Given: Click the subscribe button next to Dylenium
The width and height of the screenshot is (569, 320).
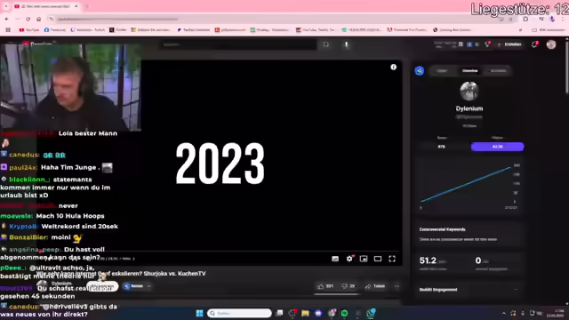Looking at the screenshot, I should (x=102, y=286).
